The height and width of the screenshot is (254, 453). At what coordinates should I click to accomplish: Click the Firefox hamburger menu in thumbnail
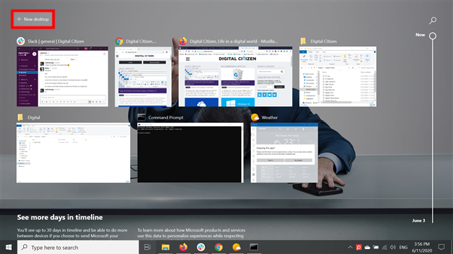click(x=187, y=59)
